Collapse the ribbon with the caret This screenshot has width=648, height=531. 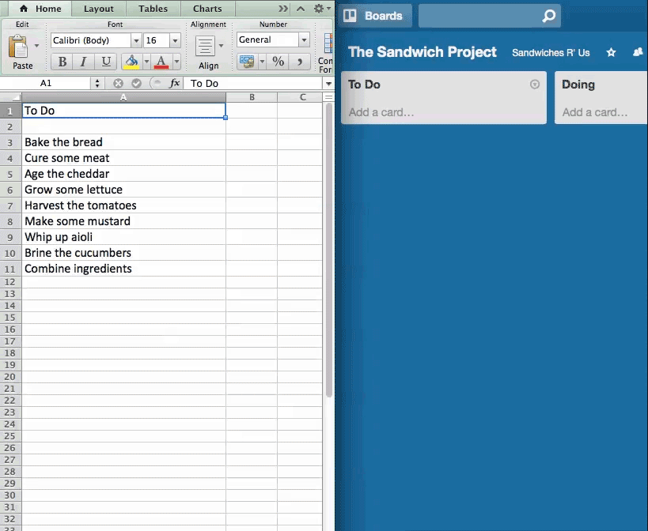[301, 9]
